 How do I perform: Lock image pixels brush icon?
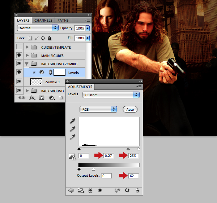37,38
